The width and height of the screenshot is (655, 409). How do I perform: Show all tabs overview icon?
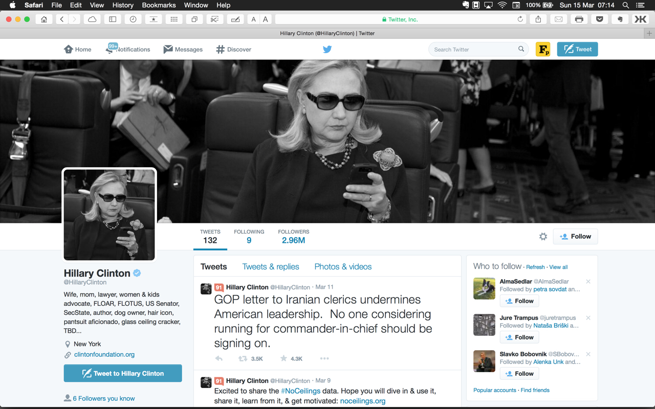(194, 19)
